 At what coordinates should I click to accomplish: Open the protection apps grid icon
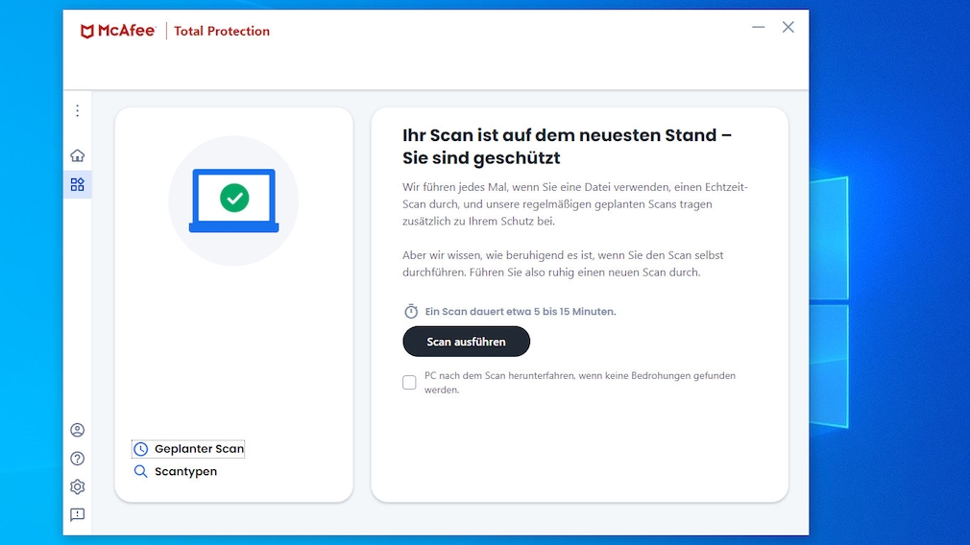coord(78,184)
